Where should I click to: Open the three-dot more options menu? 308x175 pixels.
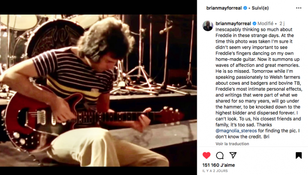tap(299, 8)
